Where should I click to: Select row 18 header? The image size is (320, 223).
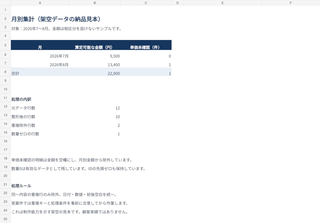coord(5,158)
